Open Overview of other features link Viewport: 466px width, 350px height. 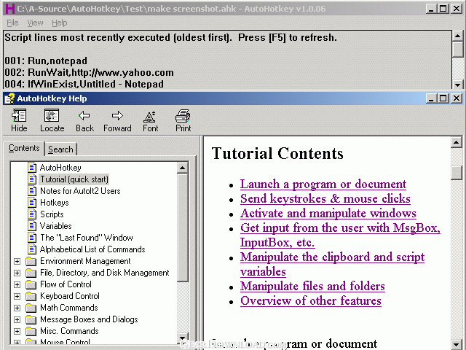[x=311, y=300]
